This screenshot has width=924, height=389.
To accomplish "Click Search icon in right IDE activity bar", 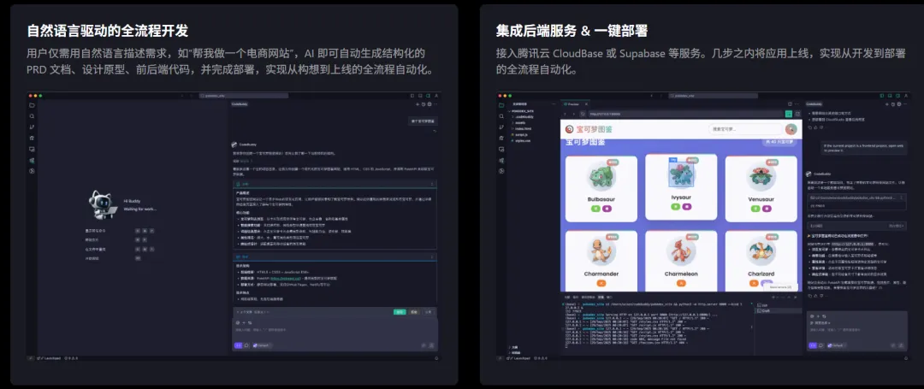I will click(501, 116).
